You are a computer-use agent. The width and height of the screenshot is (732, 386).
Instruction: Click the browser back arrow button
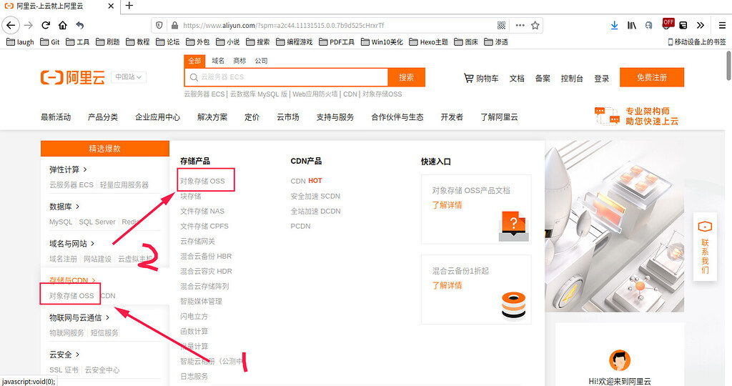coord(10,25)
